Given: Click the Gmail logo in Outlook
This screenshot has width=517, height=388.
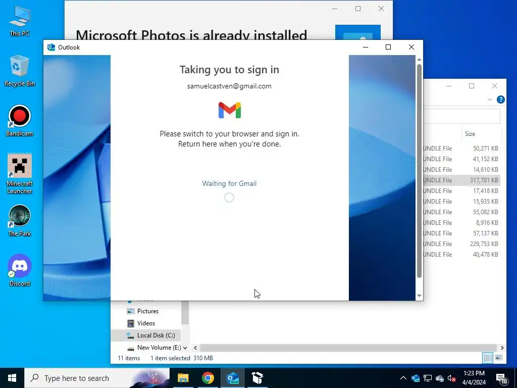Looking at the screenshot, I should tap(230, 110).
